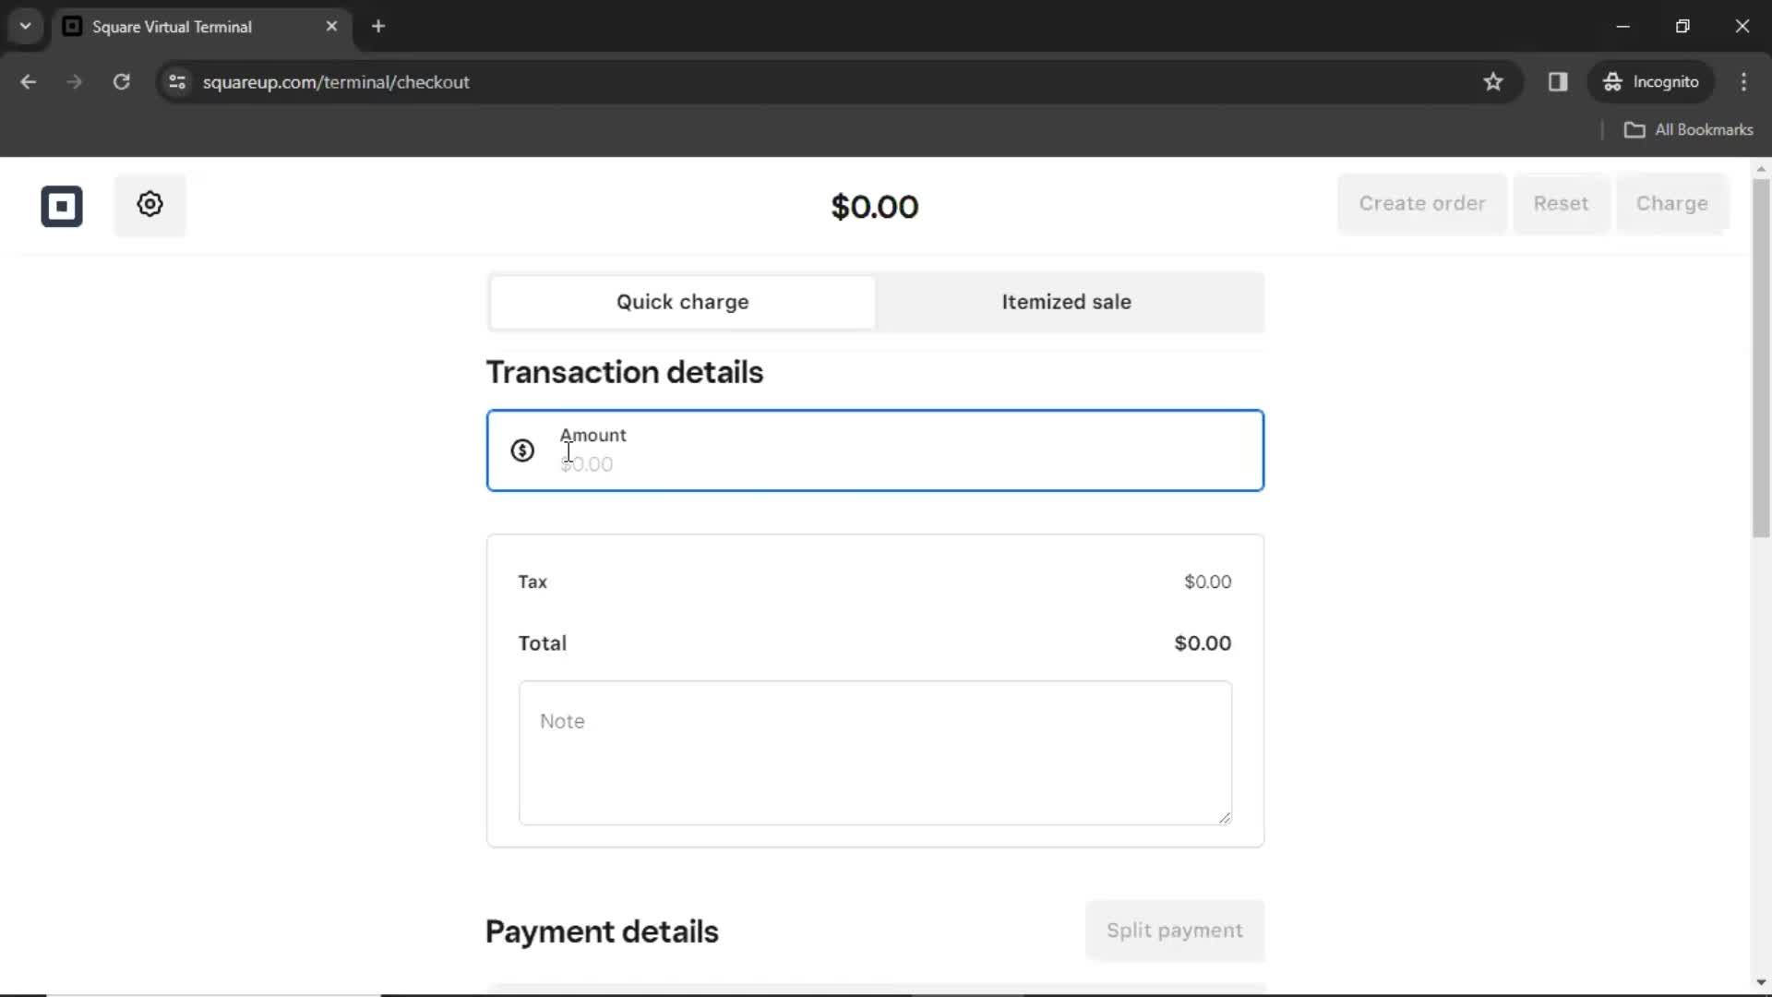Click the forward navigation arrow

pyautogui.click(x=74, y=81)
